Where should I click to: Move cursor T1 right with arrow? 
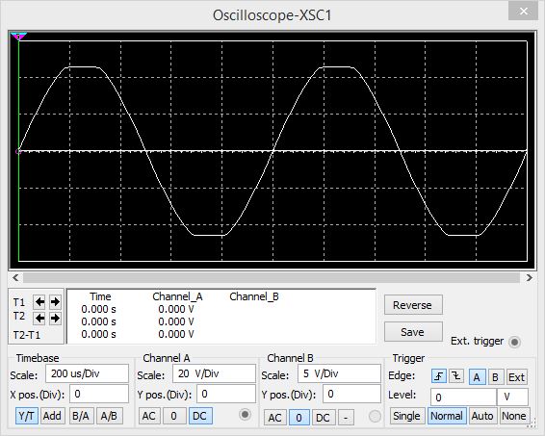pyautogui.click(x=55, y=302)
